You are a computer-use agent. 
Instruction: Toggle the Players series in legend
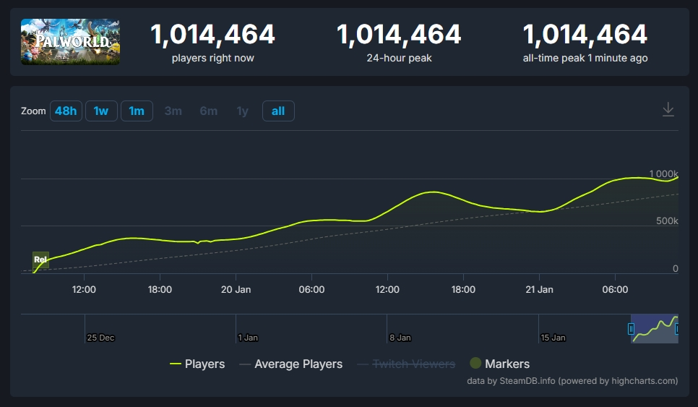coord(197,364)
